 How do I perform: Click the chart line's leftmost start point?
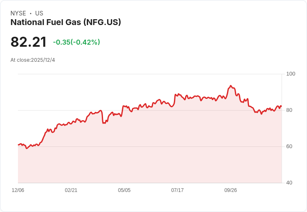[18, 145]
